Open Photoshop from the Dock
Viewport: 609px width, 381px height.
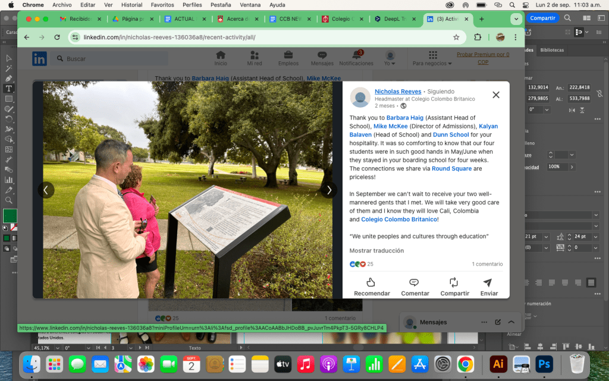tap(544, 363)
